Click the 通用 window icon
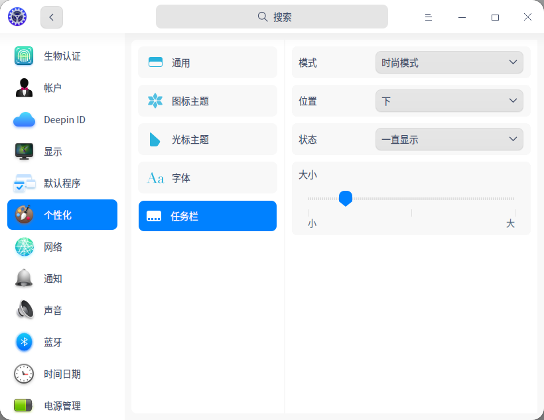 (x=155, y=62)
